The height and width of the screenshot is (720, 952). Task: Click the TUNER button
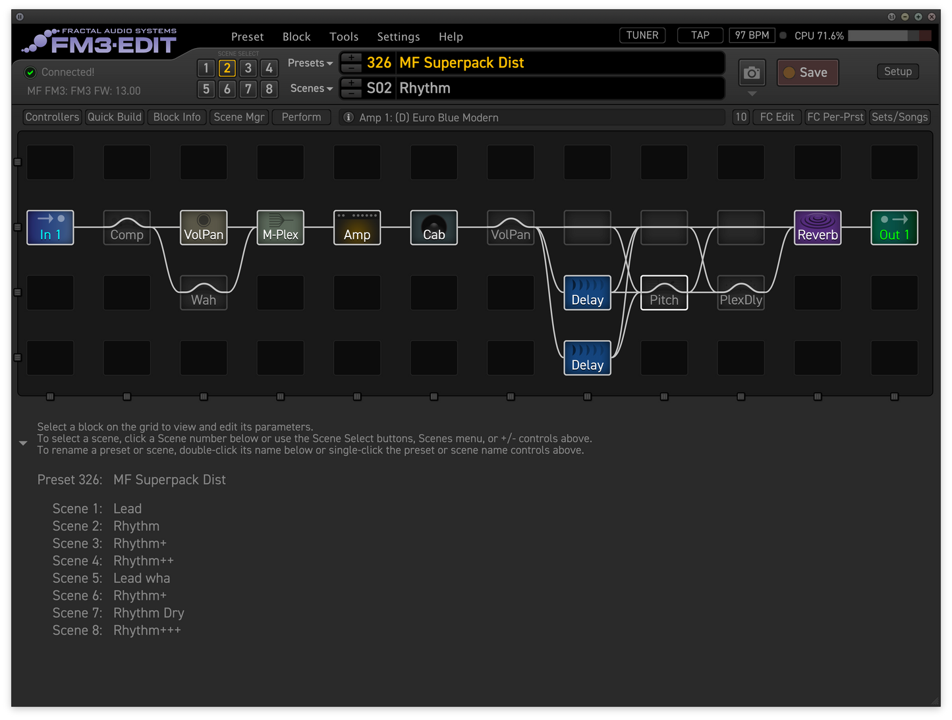pyautogui.click(x=642, y=36)
